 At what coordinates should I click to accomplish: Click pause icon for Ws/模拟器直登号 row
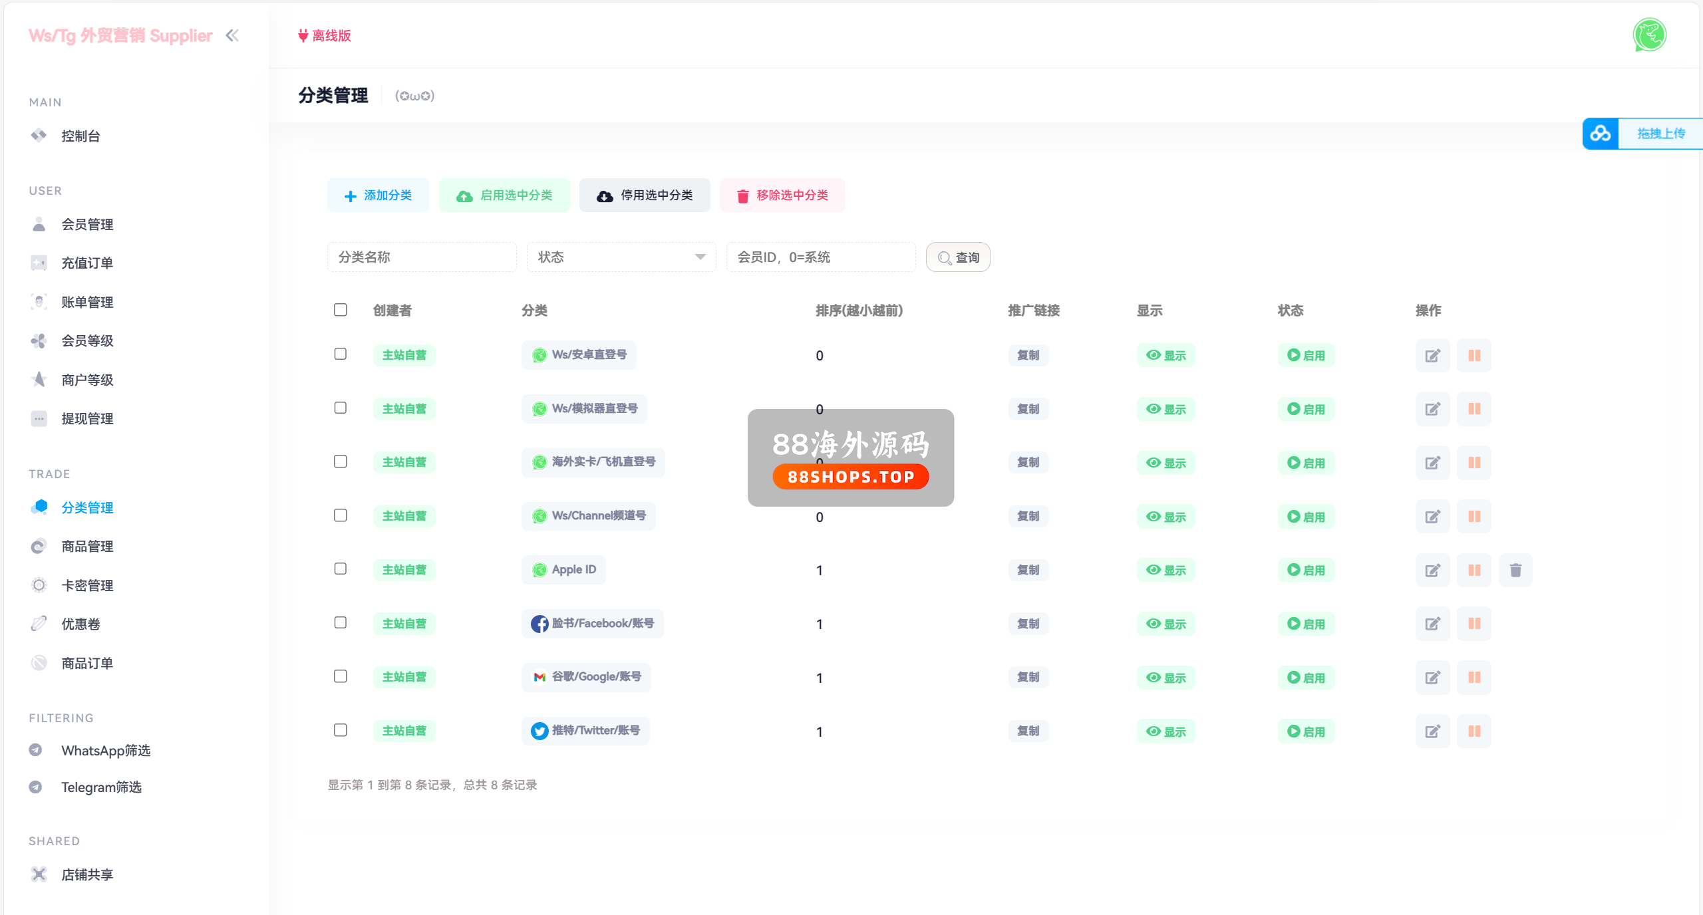click(x=1473, y=409)
